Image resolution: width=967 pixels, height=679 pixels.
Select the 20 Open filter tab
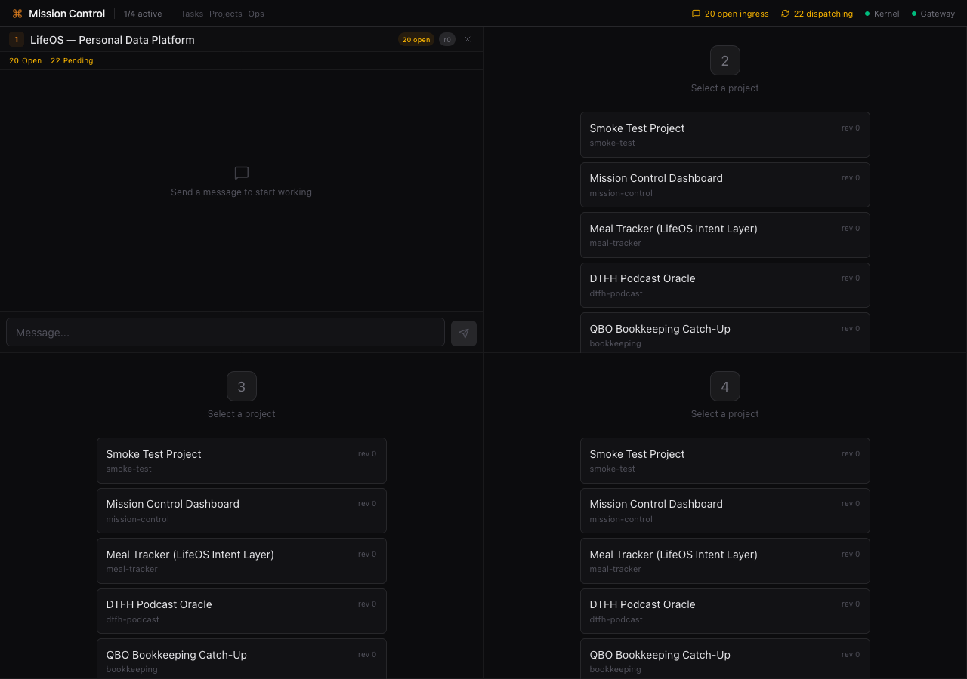[26, 61]
